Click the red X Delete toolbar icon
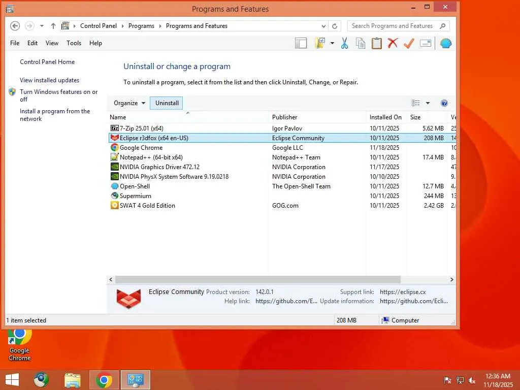Viewport: 520px width, 390px height. click(393, 43)
